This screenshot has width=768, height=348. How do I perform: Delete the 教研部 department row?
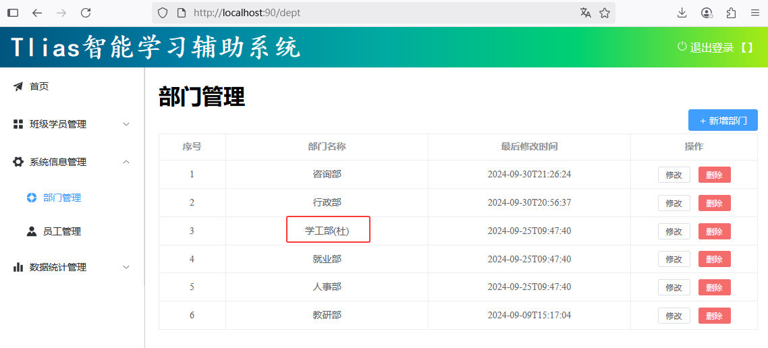714,316
